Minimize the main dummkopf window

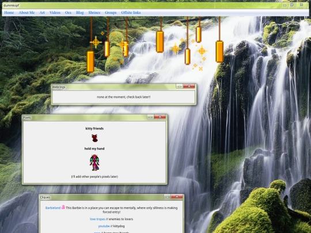coord(285,5)
